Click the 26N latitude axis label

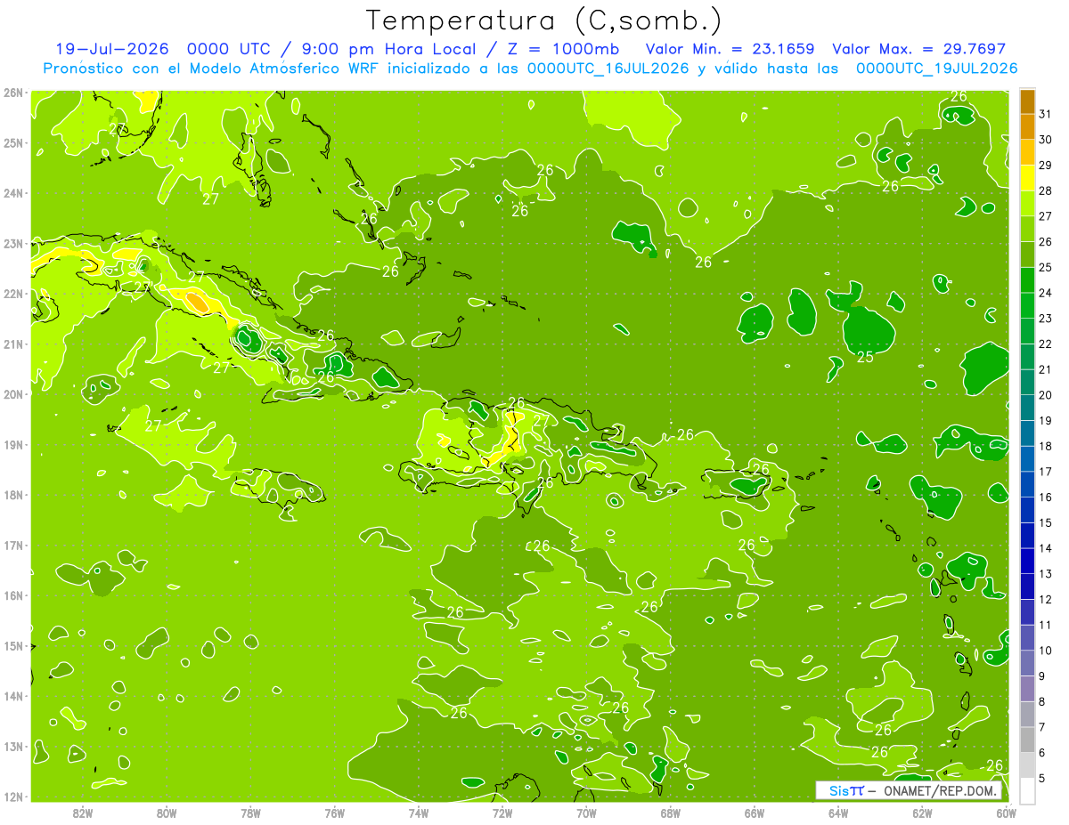(x=13, y=93)
